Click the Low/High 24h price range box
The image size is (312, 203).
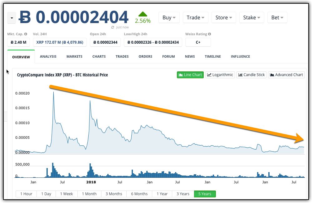click(x=153, y=42)
